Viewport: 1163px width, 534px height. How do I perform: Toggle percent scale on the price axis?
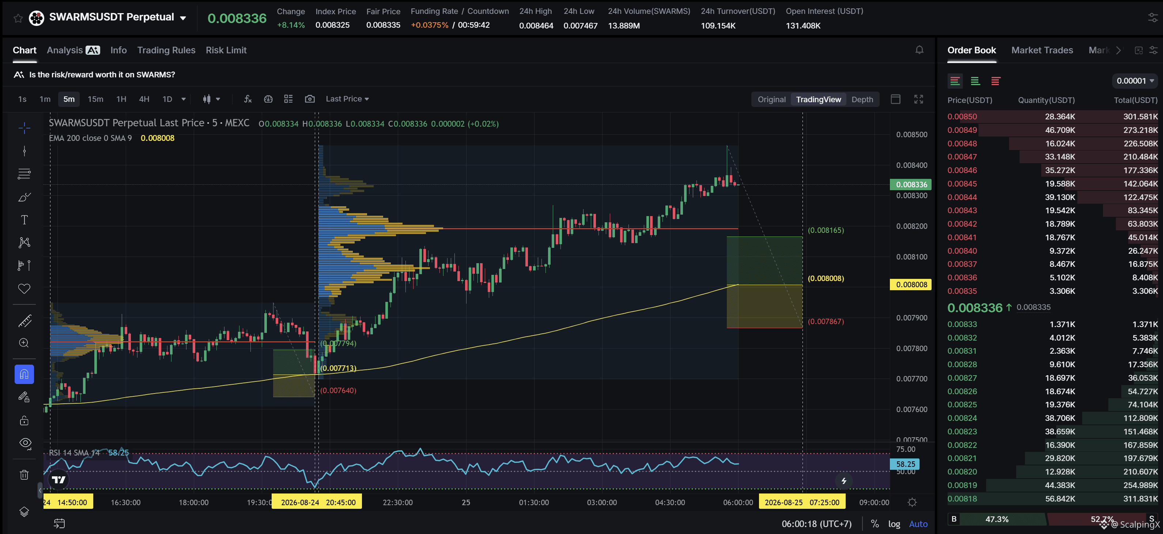pos(875,524)
